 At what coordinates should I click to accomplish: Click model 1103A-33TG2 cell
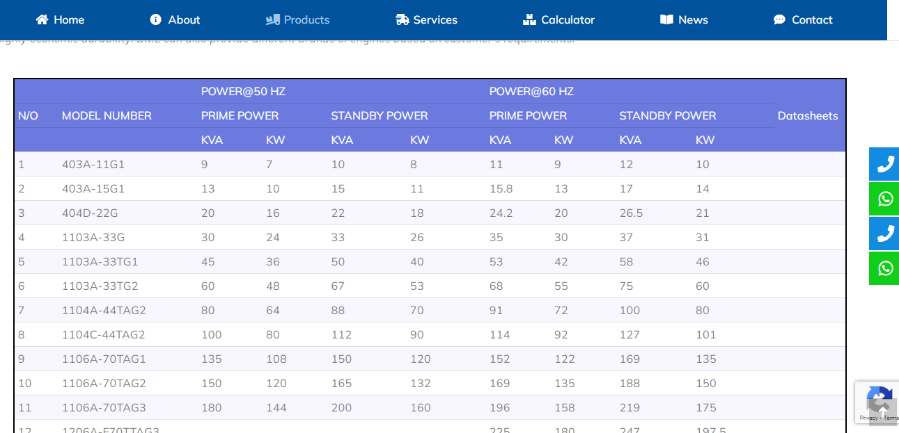point(100,286)
